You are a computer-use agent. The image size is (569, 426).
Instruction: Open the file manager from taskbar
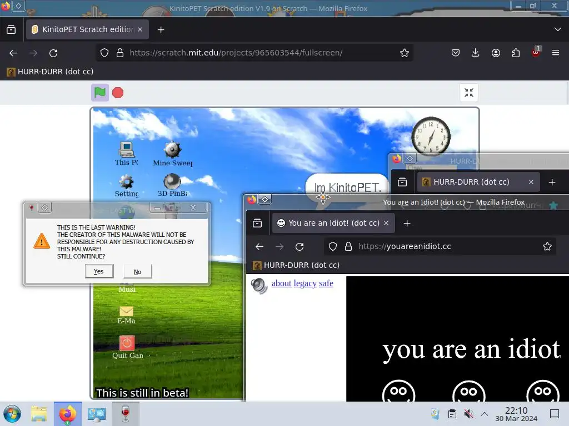(39, 414)
